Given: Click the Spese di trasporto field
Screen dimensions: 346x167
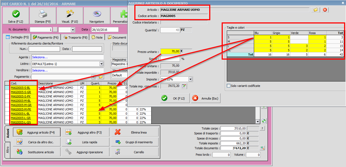Looking at the screenshot, I should (234, 133).
